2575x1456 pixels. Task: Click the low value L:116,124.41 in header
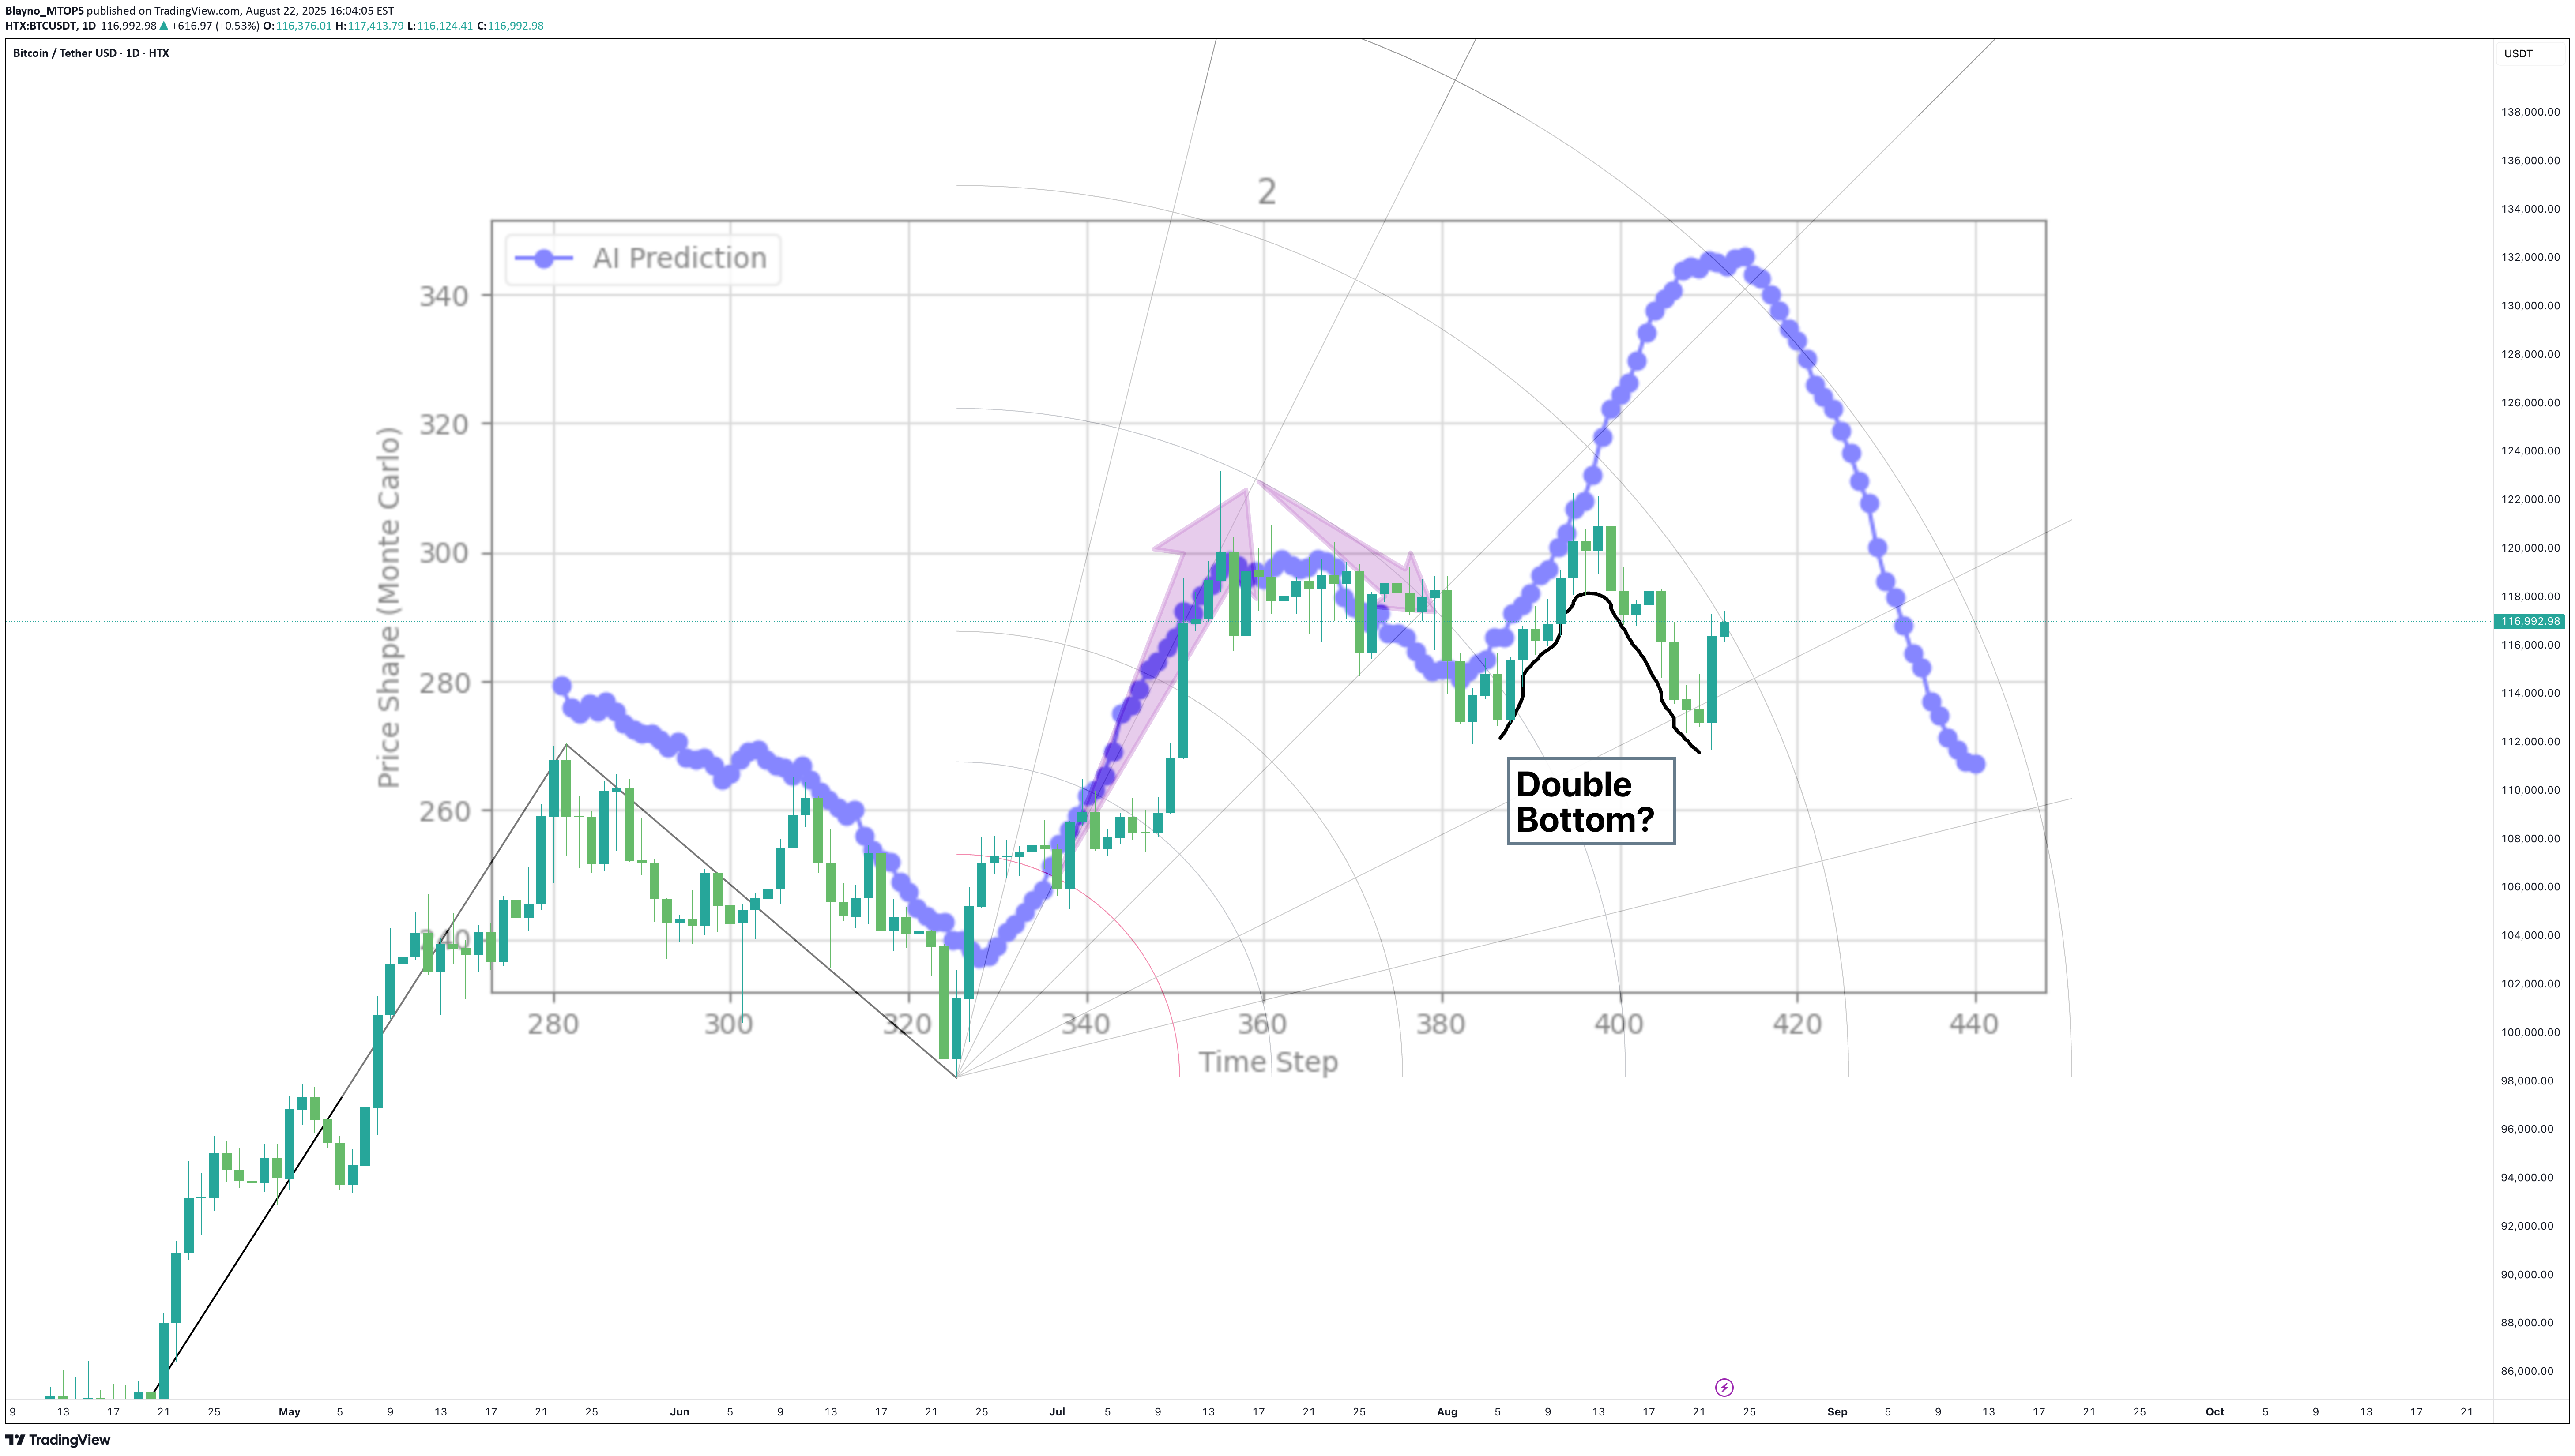point(440,26)
